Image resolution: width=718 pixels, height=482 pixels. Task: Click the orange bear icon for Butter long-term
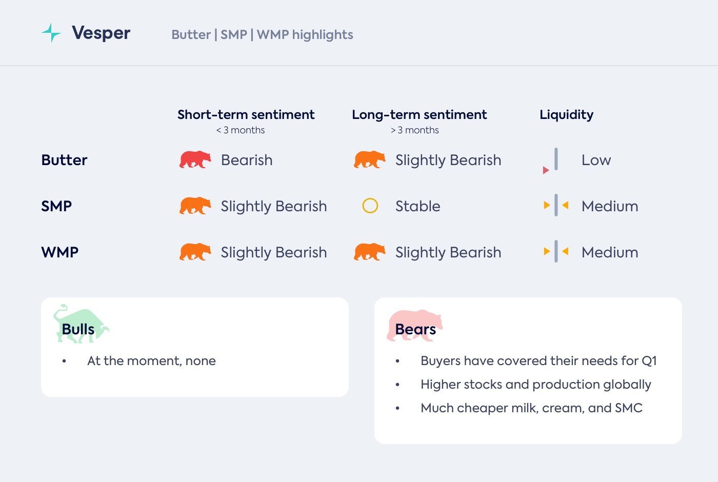369,160
